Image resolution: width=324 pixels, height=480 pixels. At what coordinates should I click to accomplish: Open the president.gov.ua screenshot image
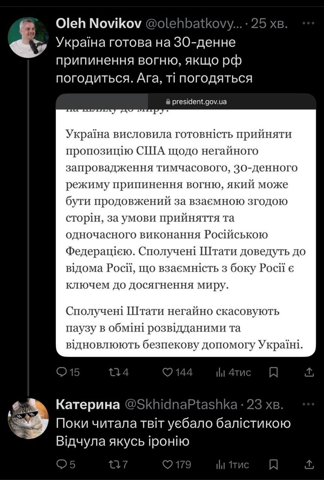pyautogui.click(x=186, y=225)
